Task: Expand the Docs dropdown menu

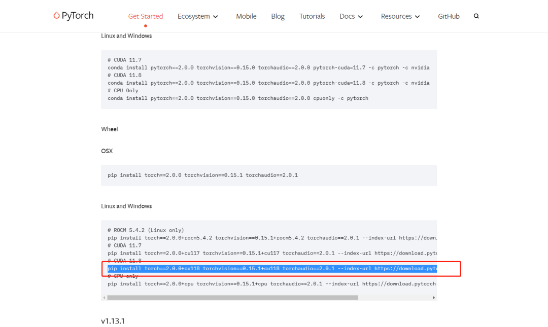Action: [351, 16]
